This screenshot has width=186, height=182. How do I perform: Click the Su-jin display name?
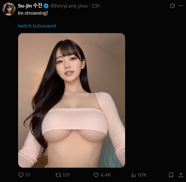(x=30, y=6)
